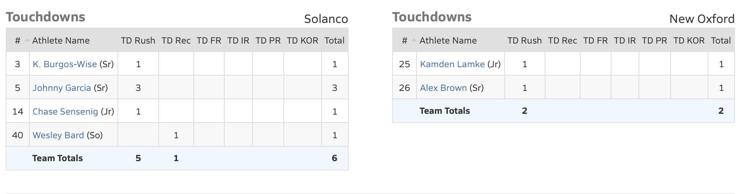The height and width of the screenshot is (194, 740).
Task: Open Kamden Lamke athlete profile
Action: point(452,64)
